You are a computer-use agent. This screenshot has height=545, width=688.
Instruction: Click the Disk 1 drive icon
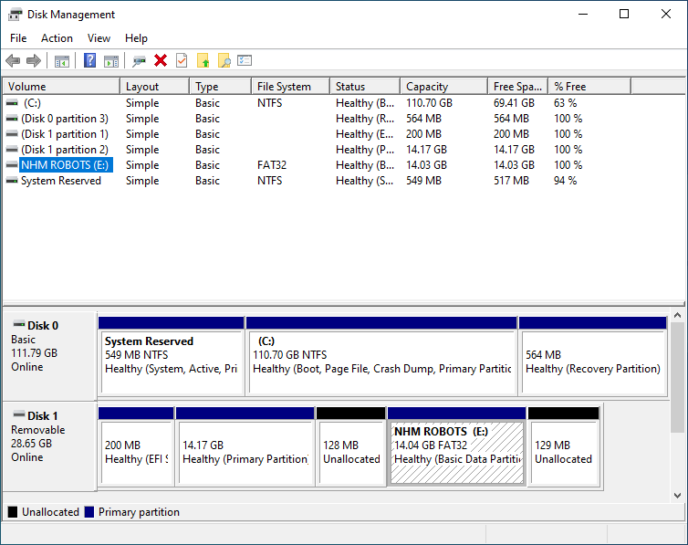point(19,414)
